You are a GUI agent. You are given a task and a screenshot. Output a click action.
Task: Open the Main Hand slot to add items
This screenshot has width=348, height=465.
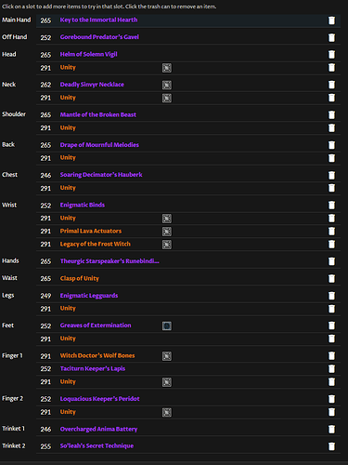[17, 20]
